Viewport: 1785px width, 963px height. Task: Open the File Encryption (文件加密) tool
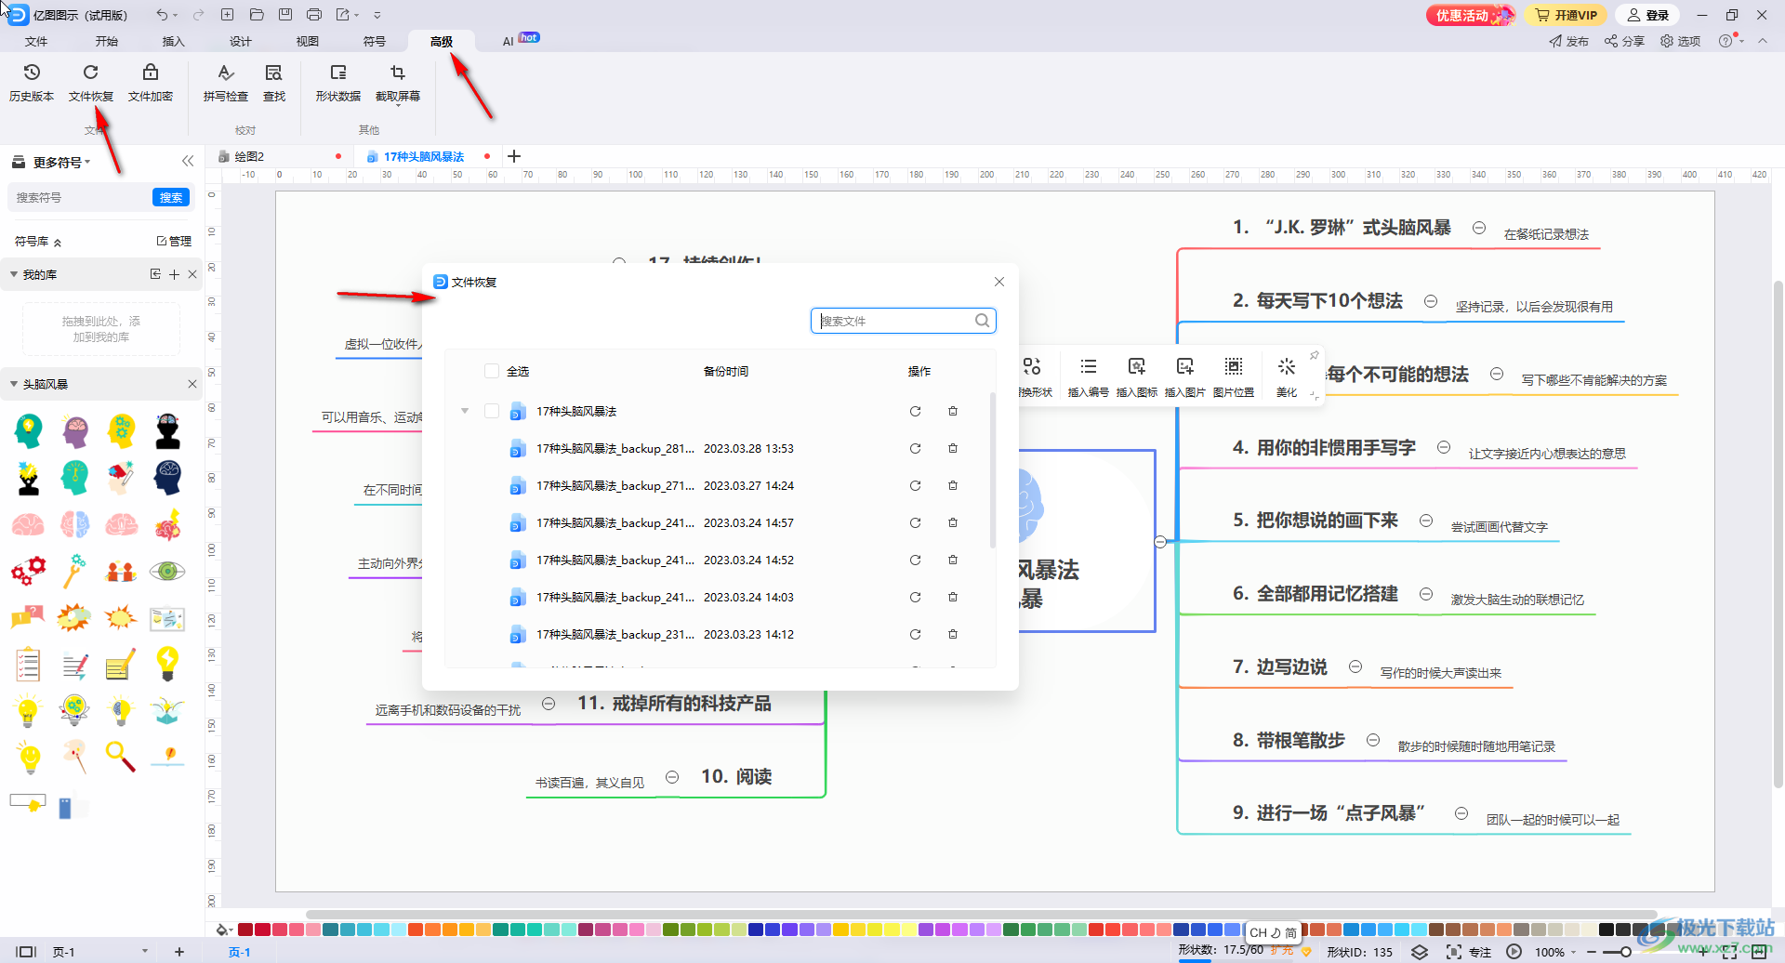[x=151, y=82]
